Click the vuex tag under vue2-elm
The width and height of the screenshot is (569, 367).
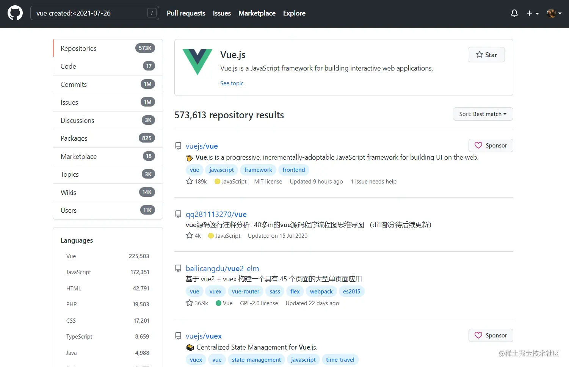pyautogui.click(x=215, y=292)
